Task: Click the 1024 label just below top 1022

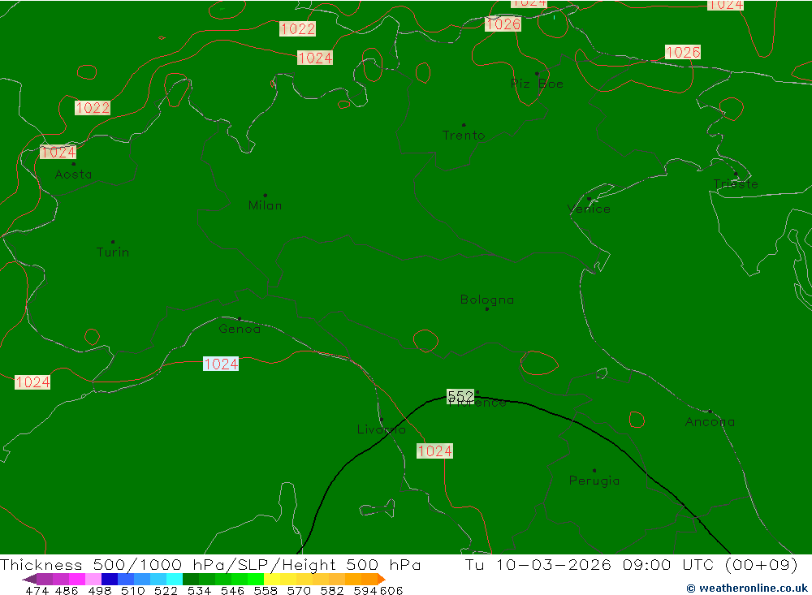Action: tap(315, 58)
